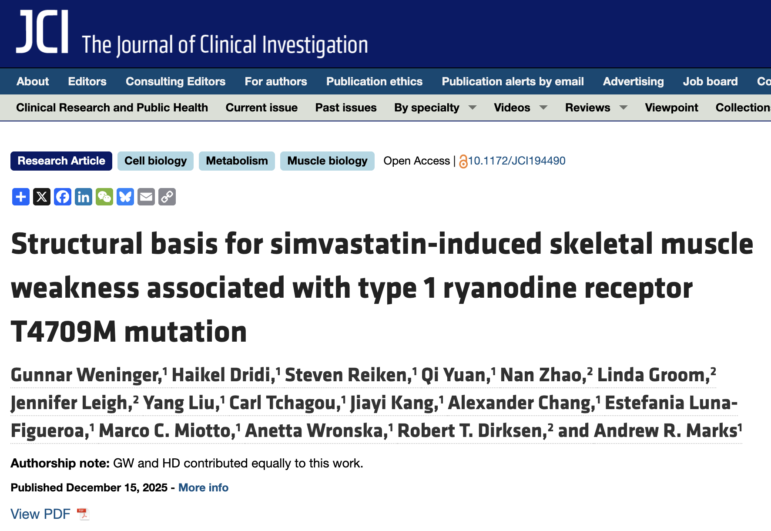Switch to the Current issue section
Image resolution: width=771 pixels, height=531 pixels.
point(261,108)
